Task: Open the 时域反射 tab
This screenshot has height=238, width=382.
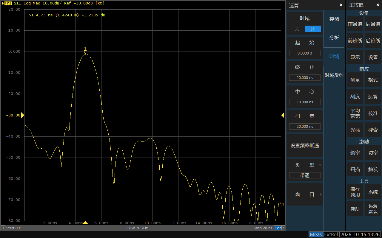Action: [x=334, y=75]
